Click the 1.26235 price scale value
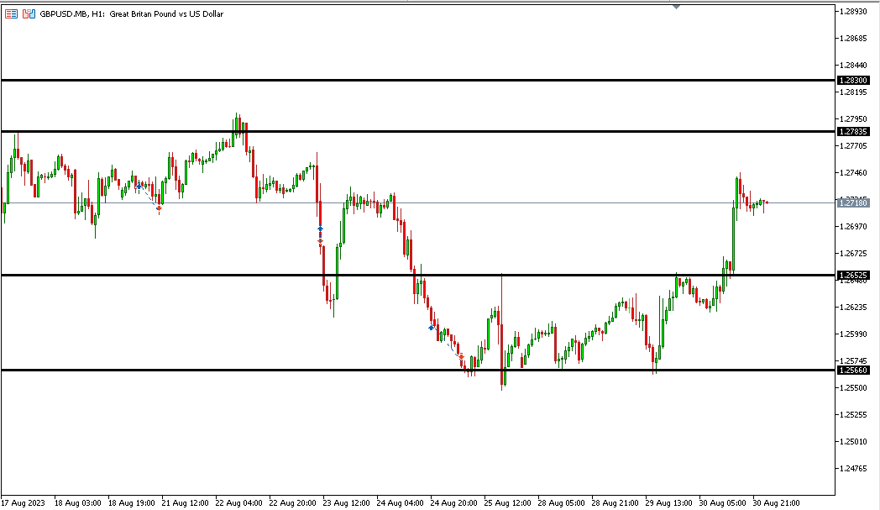 (853, 308)
